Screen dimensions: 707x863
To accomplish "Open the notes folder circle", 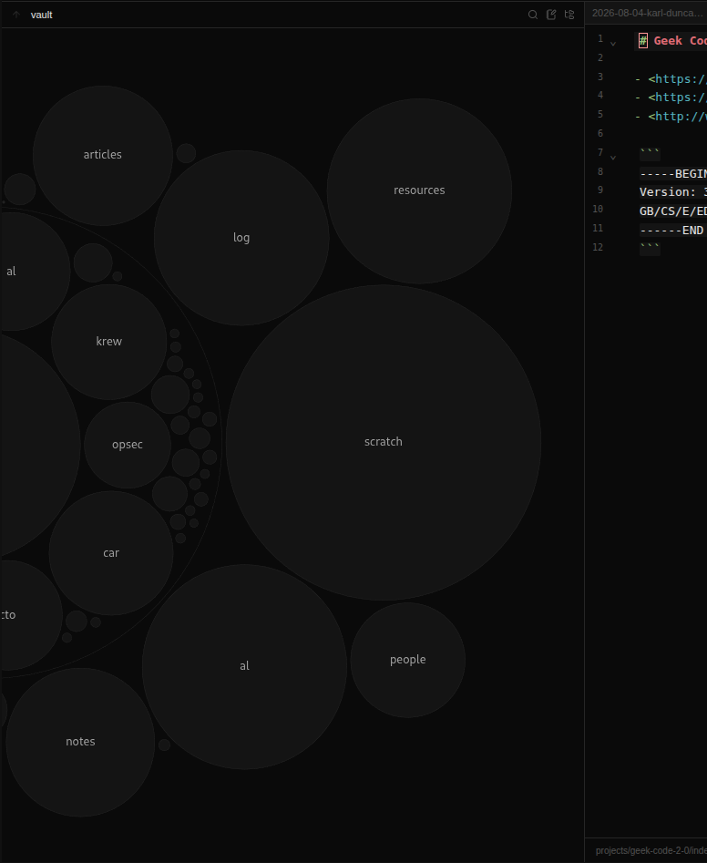I will click(80, 742).
